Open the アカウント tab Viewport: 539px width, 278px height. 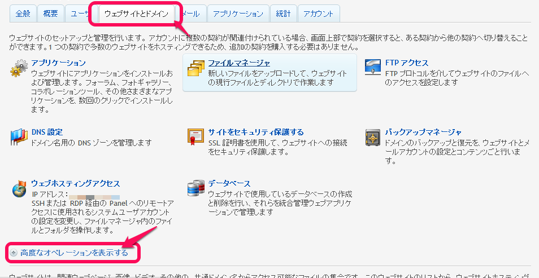point(318,14)
